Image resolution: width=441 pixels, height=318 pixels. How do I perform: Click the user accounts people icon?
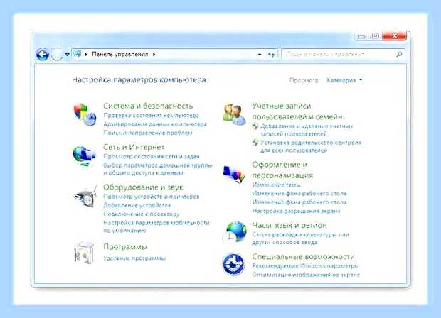coord(234,114)
